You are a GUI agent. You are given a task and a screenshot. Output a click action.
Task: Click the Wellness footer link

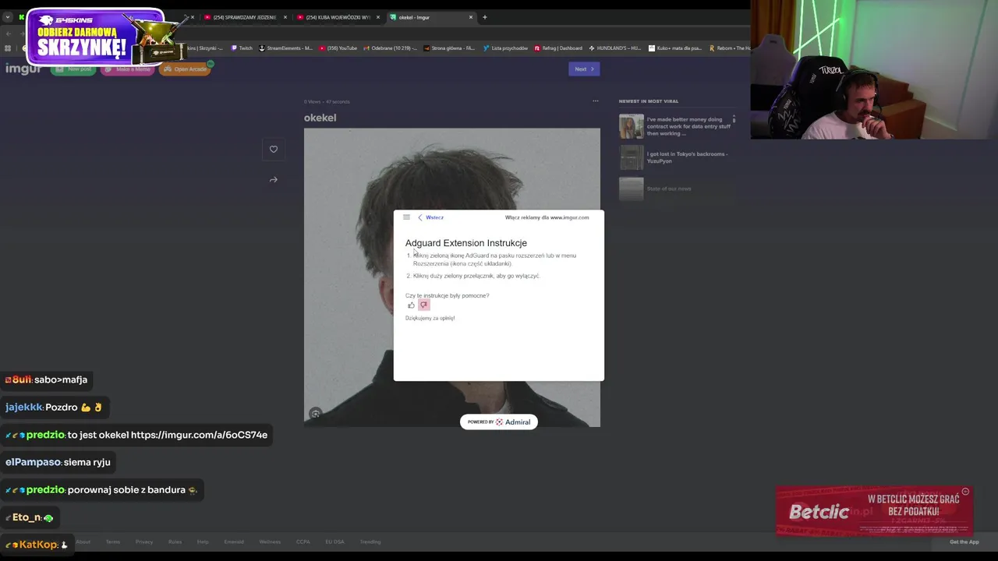point(270,542)
